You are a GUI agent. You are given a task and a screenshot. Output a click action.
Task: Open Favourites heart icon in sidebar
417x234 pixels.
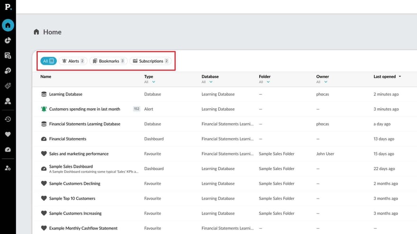tap(8, 134)
